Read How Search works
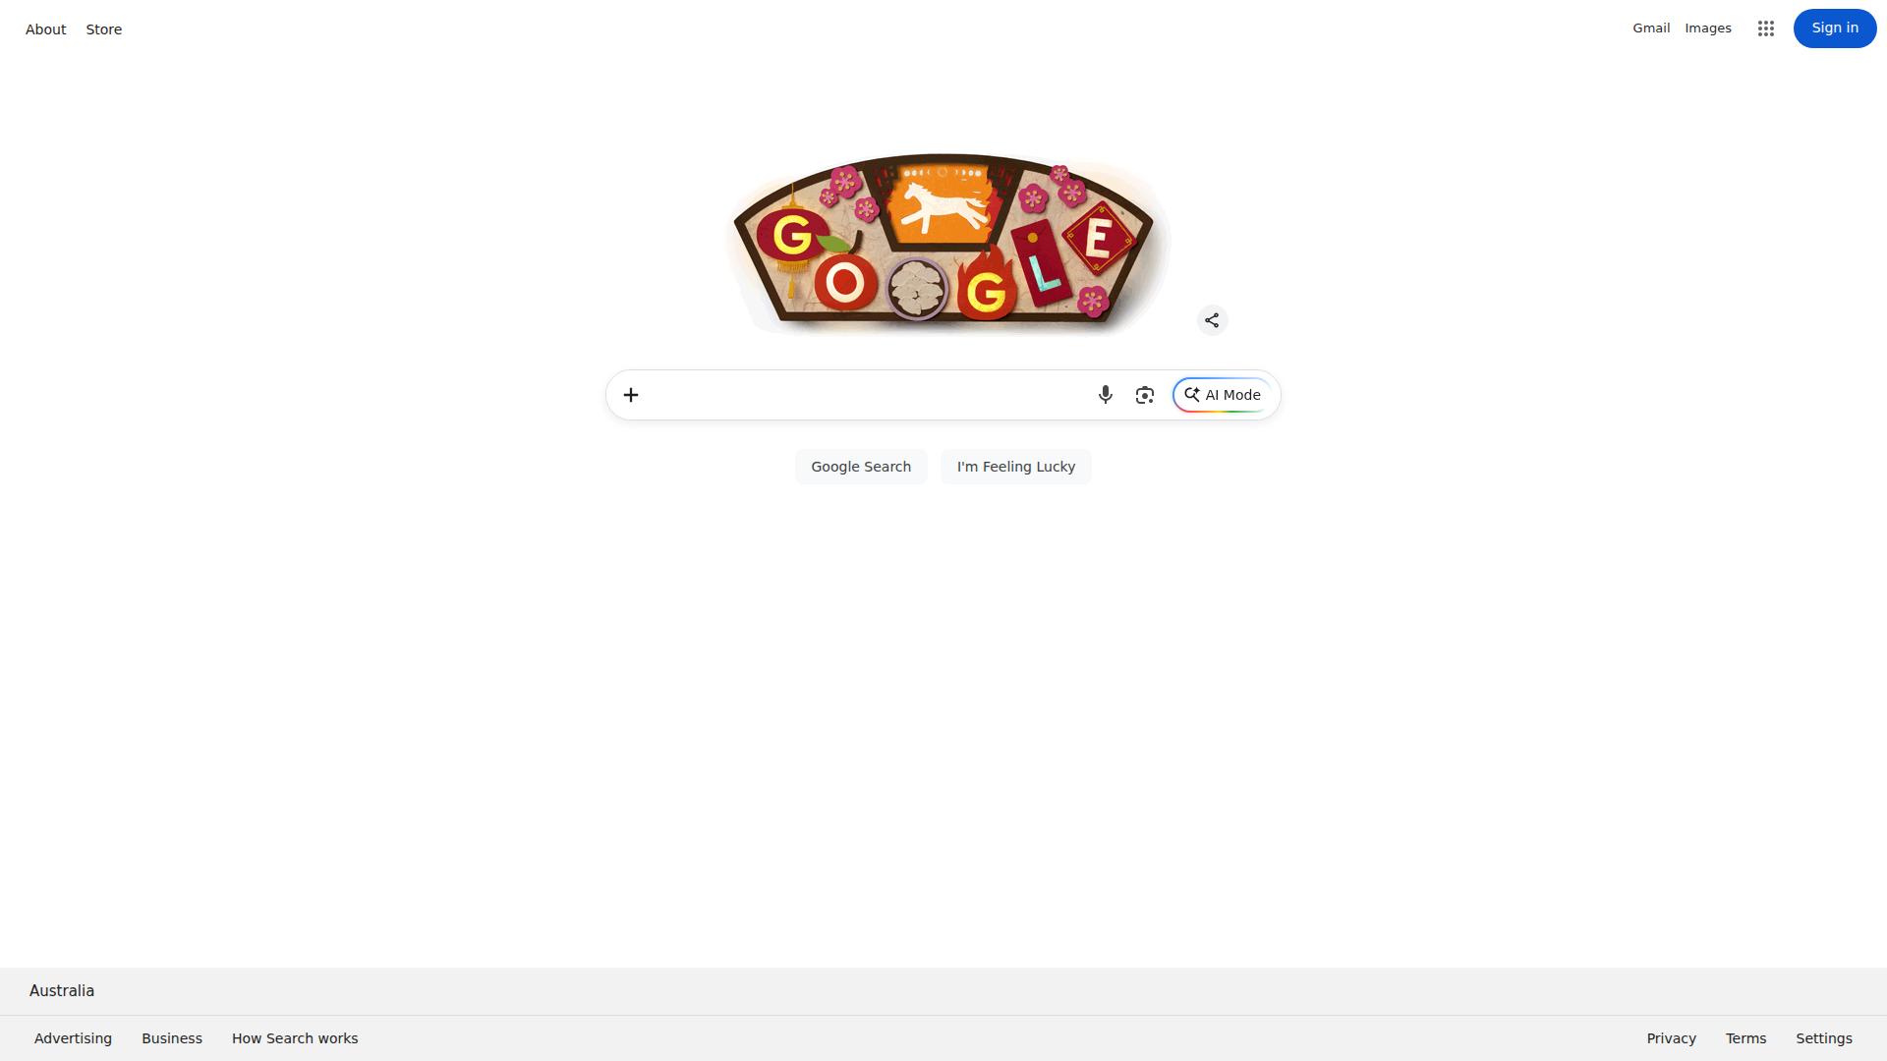 pyautogui.click(x=295, y=1038)
